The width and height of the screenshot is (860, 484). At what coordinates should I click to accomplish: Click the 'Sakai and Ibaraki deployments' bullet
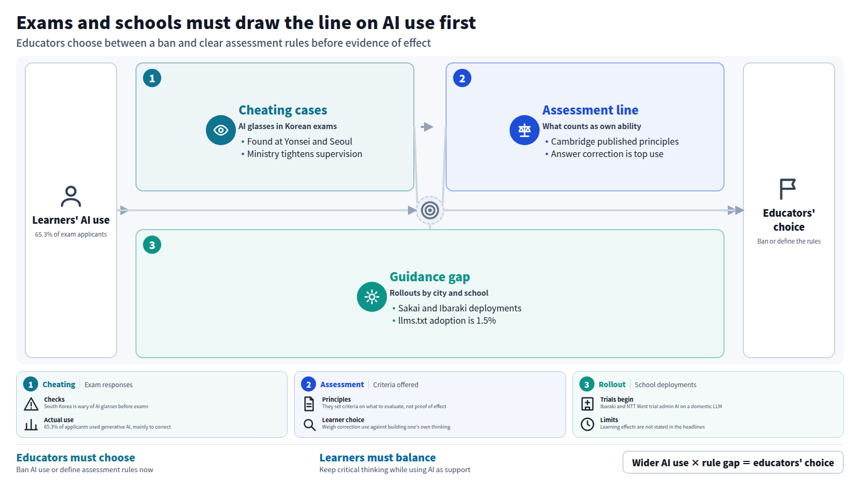coord(460,308)
